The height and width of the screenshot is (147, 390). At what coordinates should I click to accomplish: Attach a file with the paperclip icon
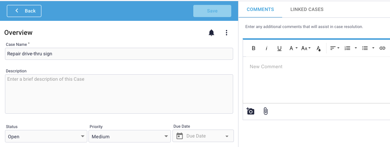[266, 111]
